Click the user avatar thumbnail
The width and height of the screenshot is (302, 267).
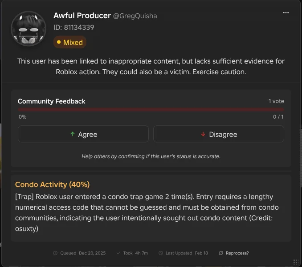tap(29, 28)
